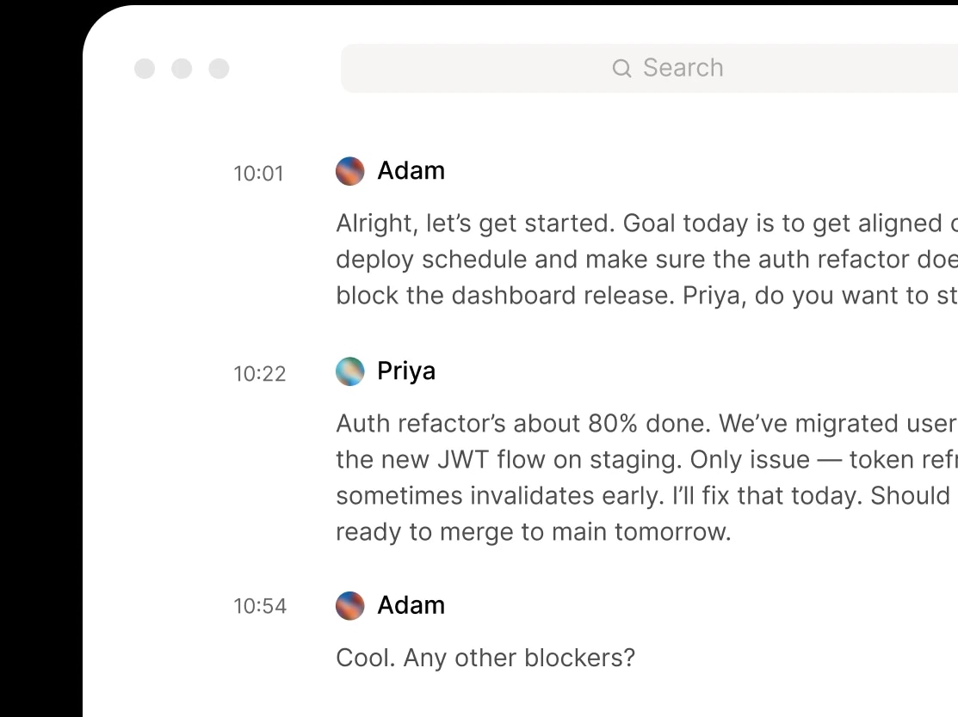Click the 'Search' placeholder text
Screen dimensions: 958x717
[683, 68]
